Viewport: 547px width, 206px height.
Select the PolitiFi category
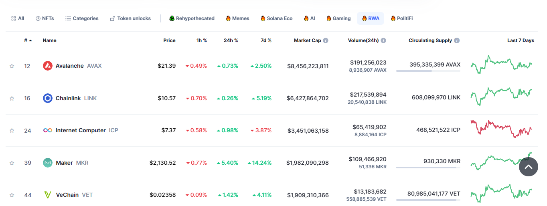coord(401,18)
